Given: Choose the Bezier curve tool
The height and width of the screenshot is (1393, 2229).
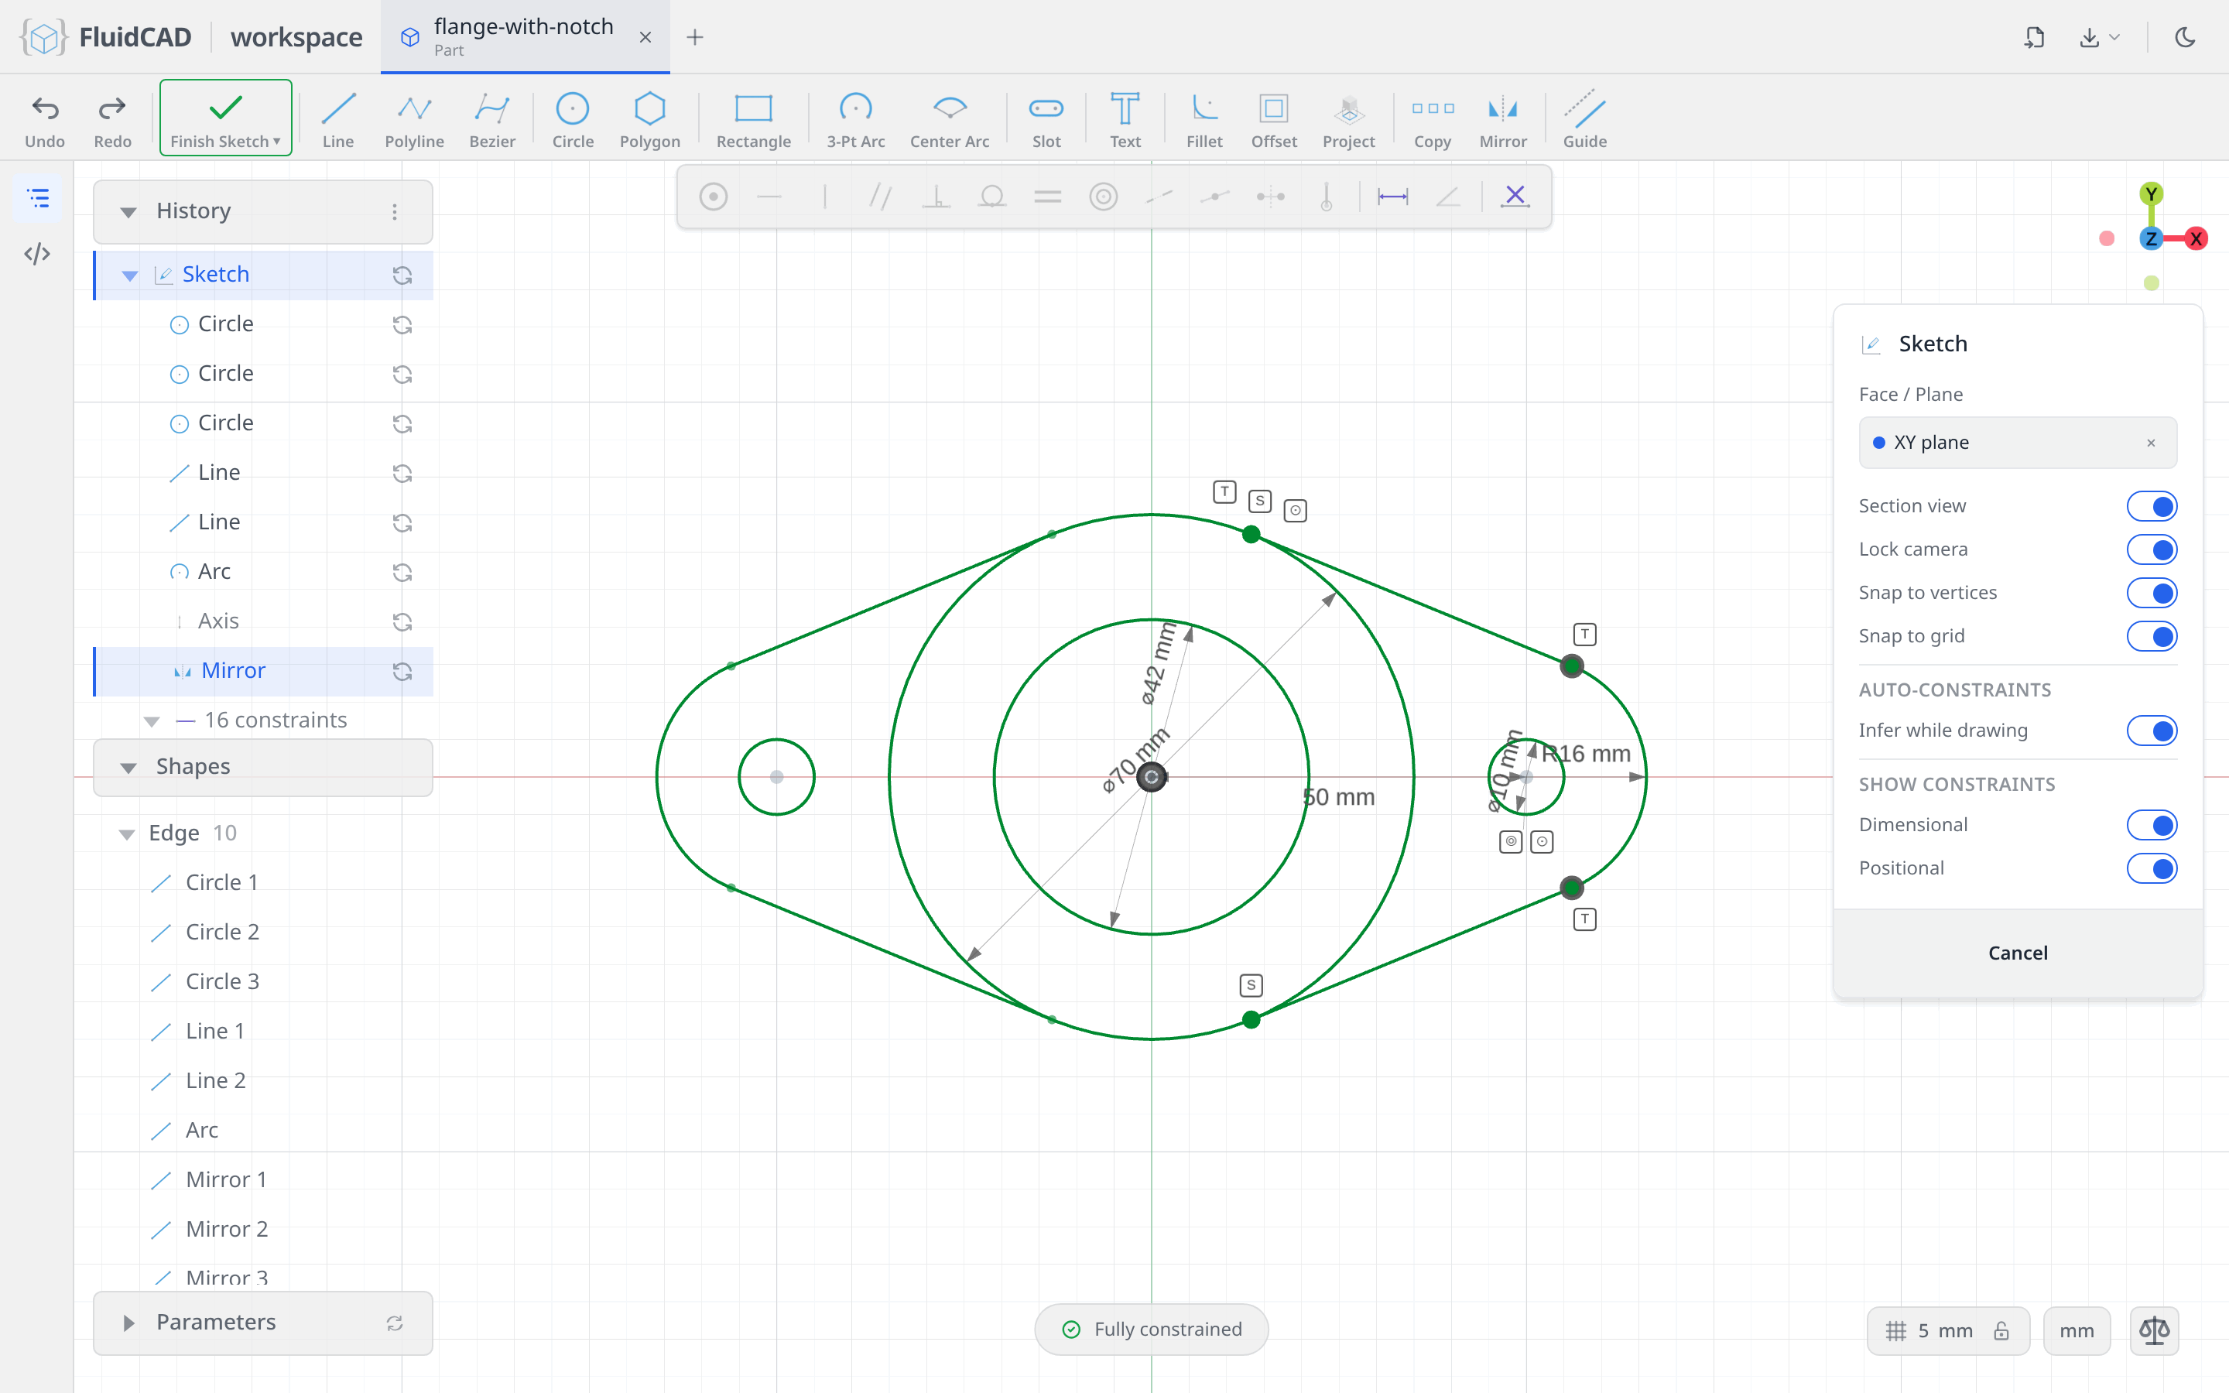Looking at the screenshot, I should pyautogui.click(x=492, y=119).
